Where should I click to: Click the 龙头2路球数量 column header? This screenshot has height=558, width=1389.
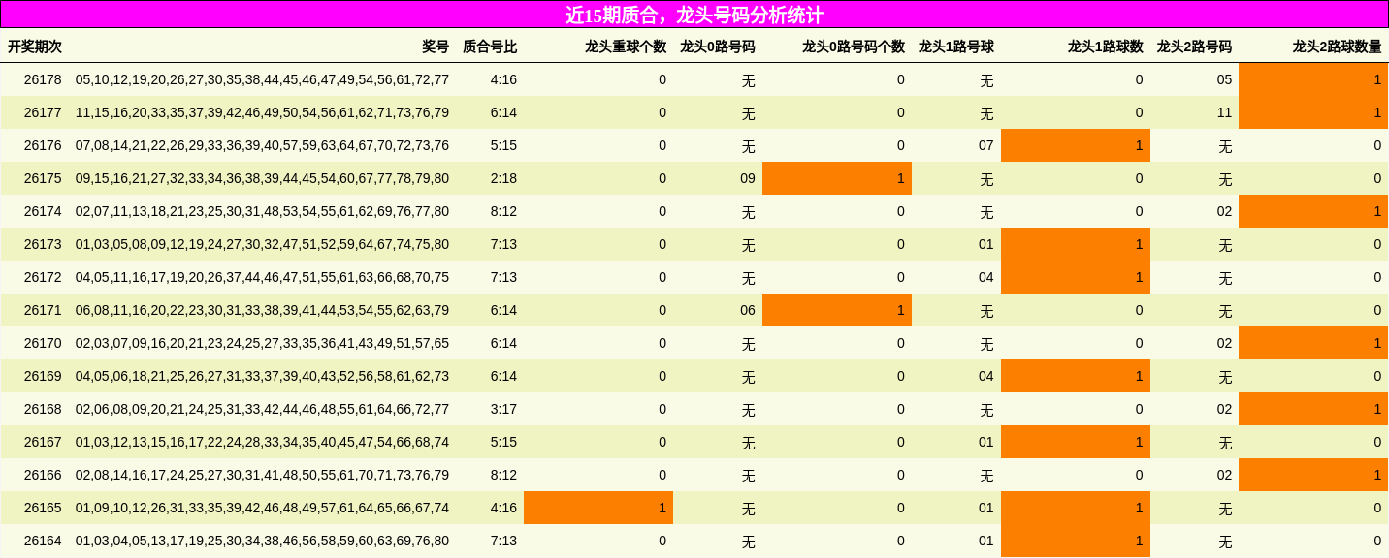coord(1337,46)
